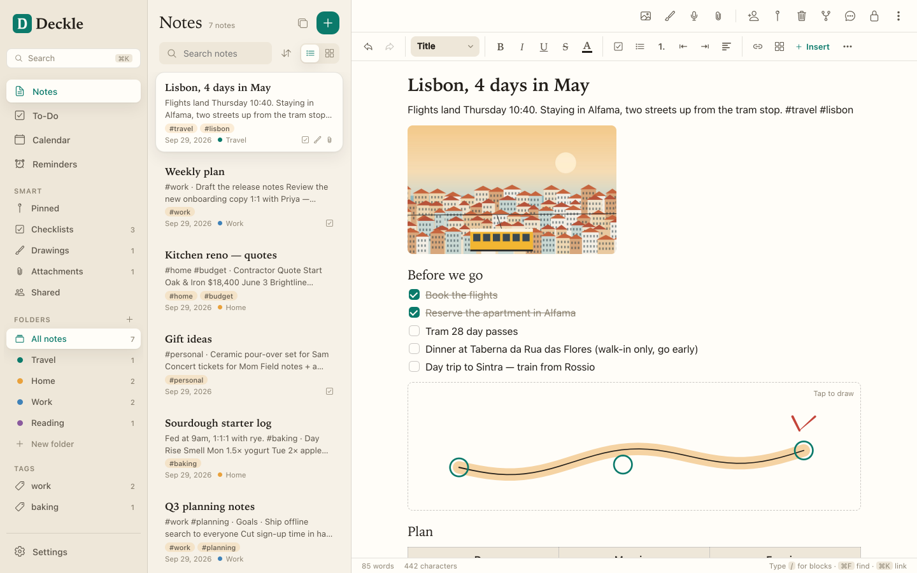The image size is (917, 573).
Task: Pin the note with the pin icon
Action: pyautogui.click(x=778, y=17)
